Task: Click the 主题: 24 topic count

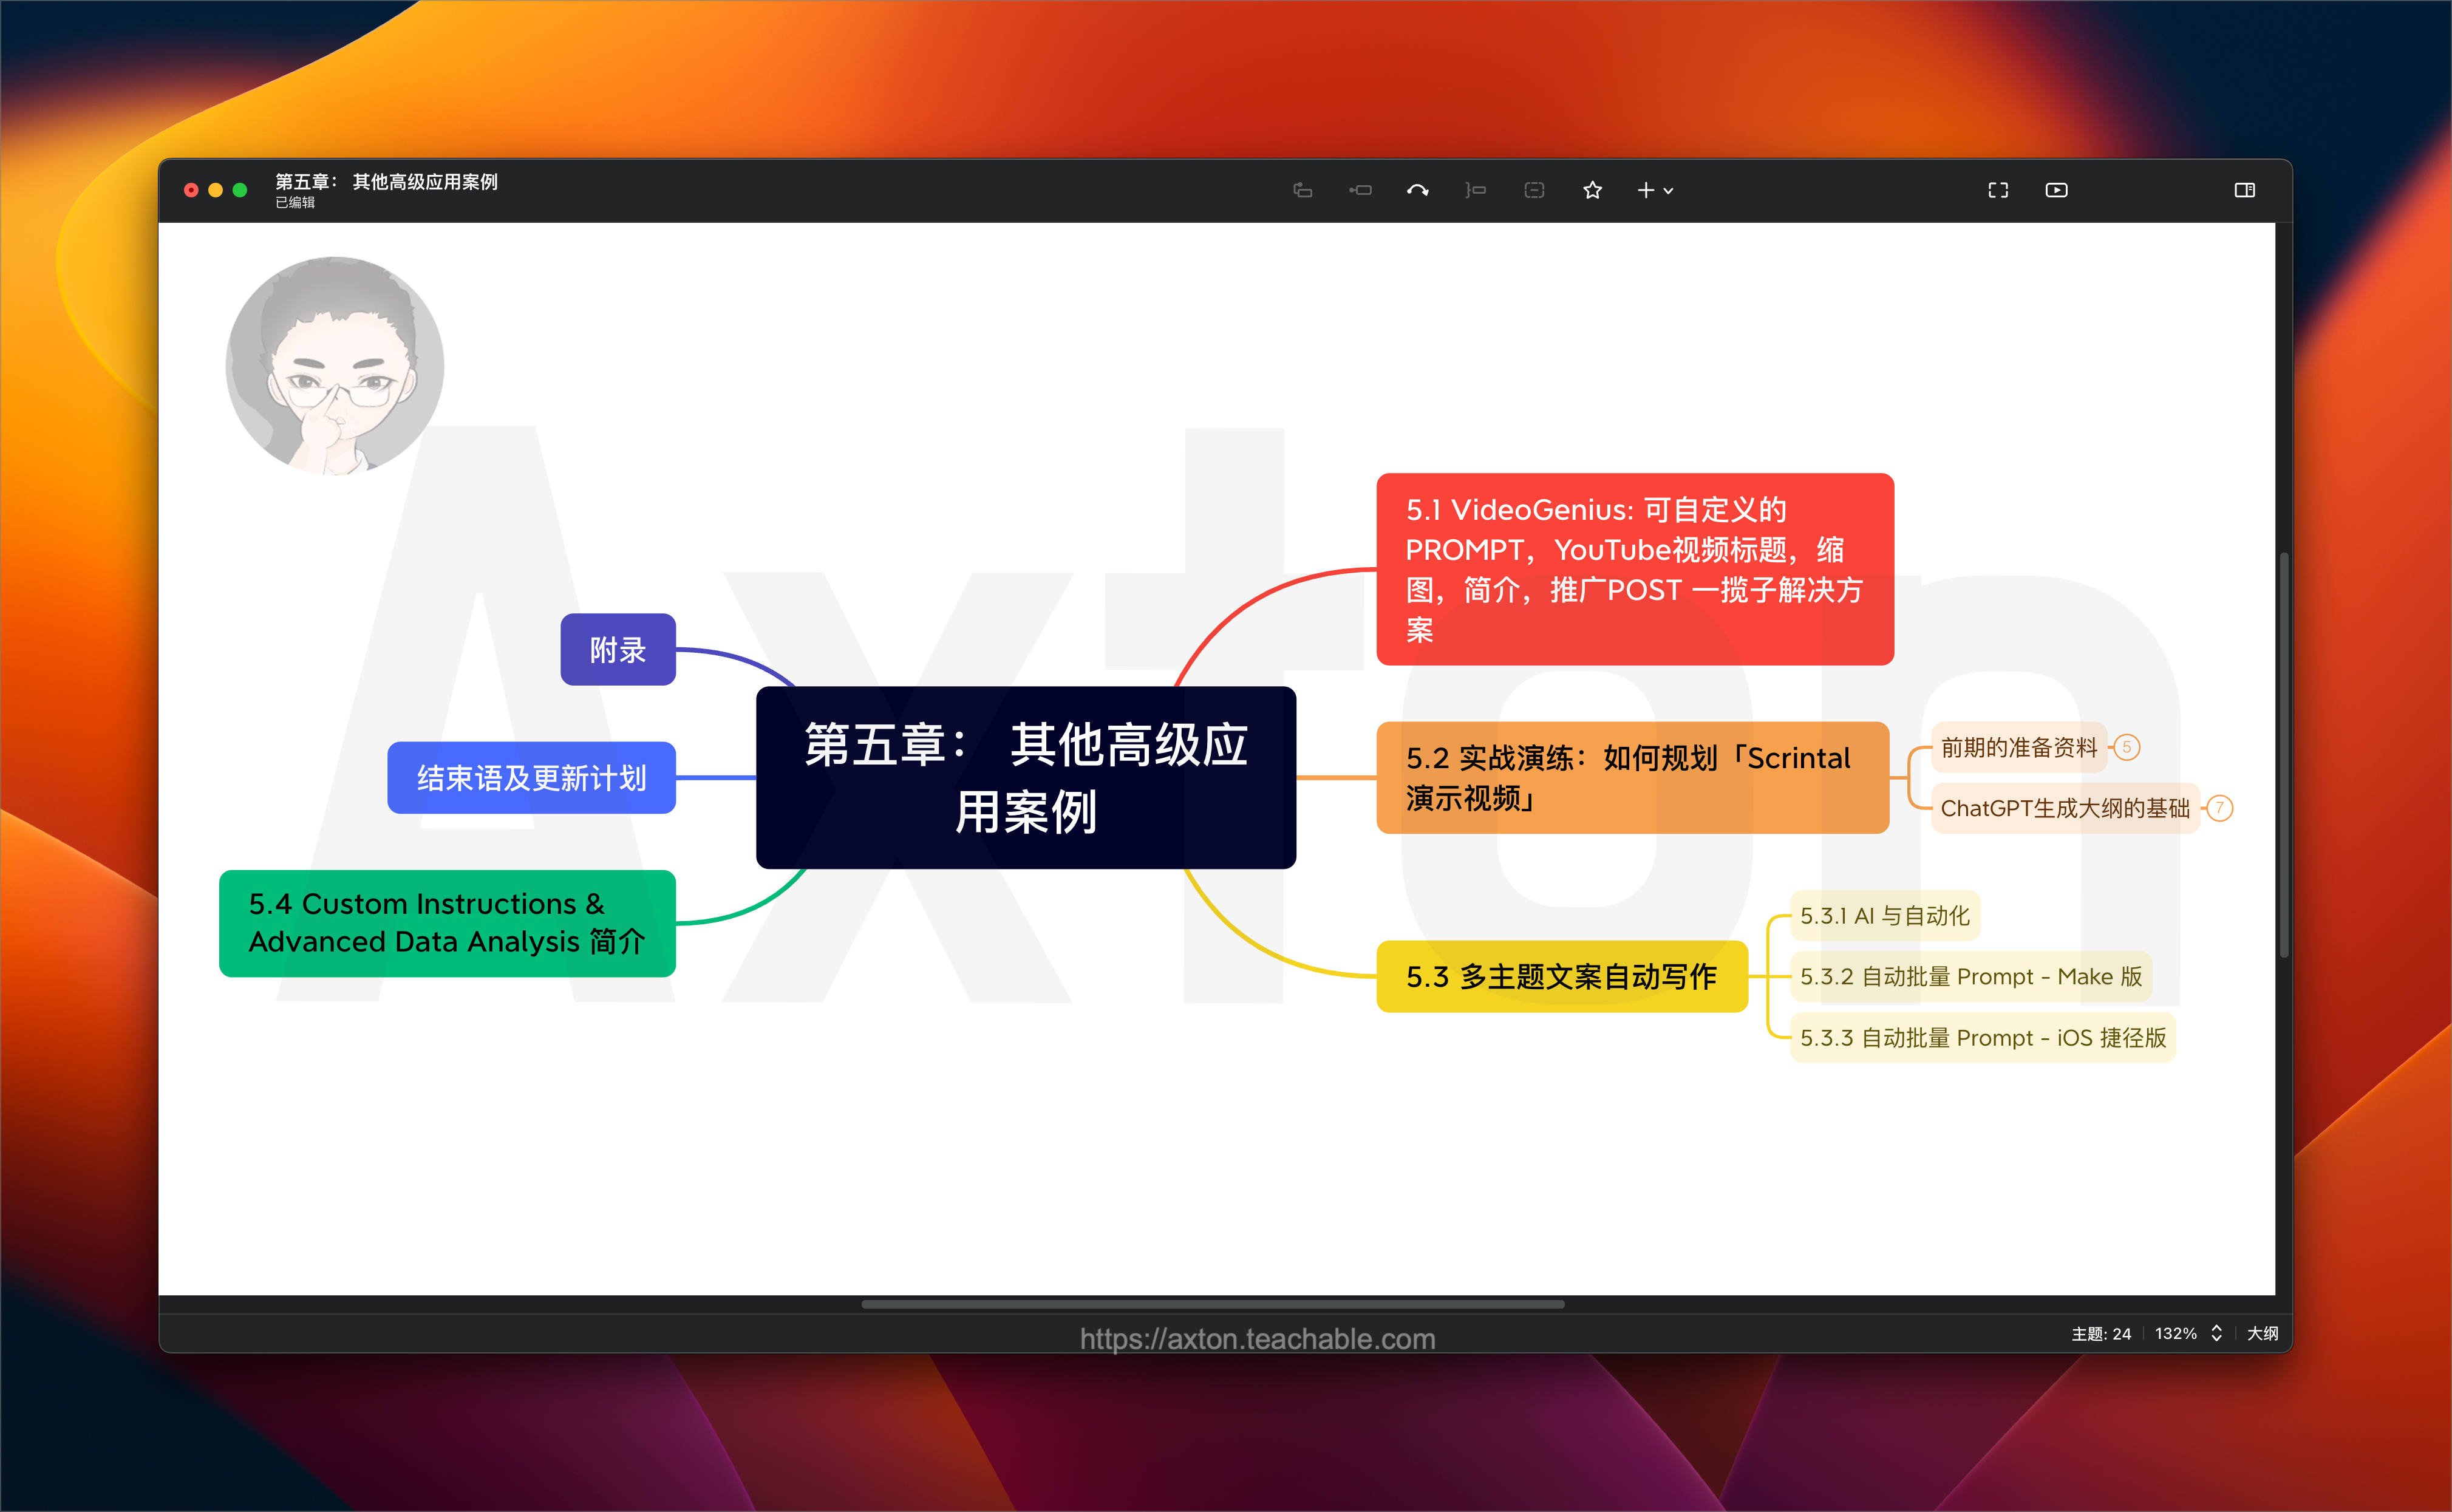Action: [x=2101, y=1334]
